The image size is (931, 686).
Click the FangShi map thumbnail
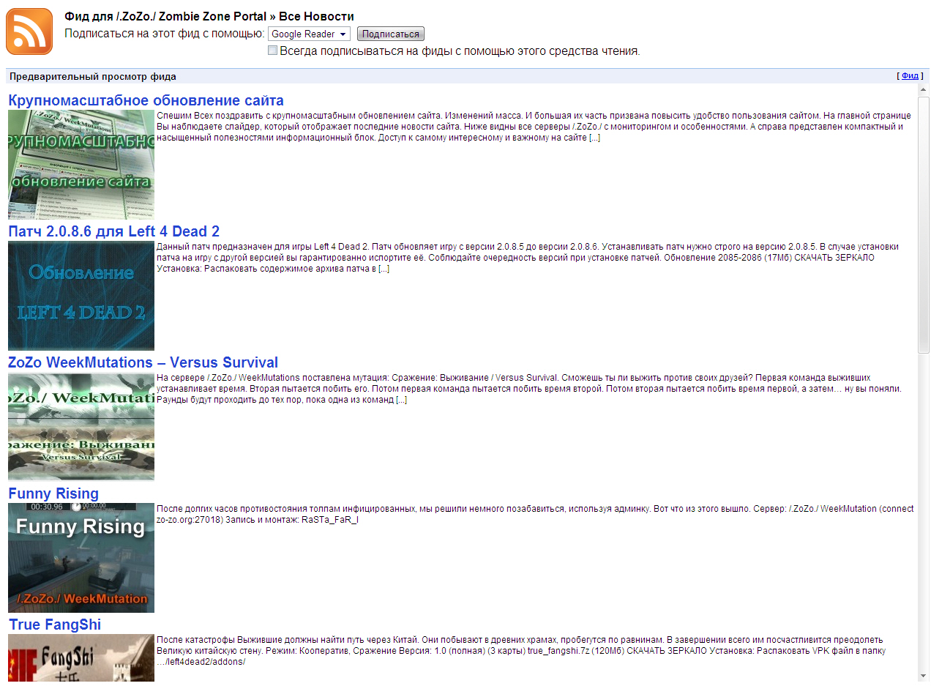tap(81, 657)
